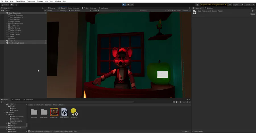This screenshot has width=256, height=133.
Task: Open the Free Aspect dropdown
Action: [81, 10]
